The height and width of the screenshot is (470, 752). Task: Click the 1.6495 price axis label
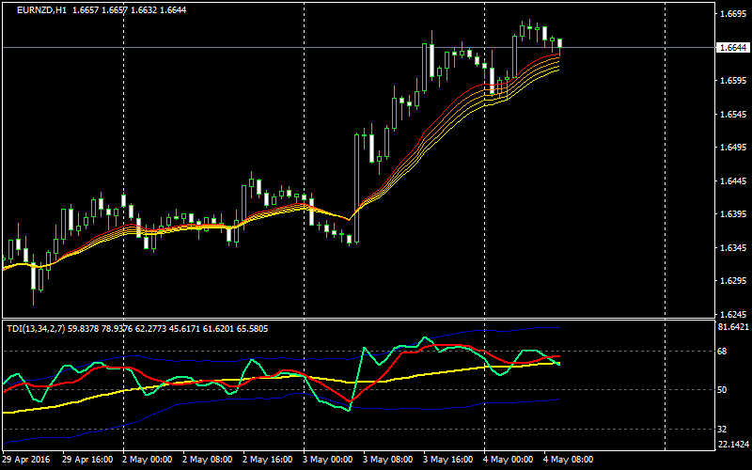(734, 148)
